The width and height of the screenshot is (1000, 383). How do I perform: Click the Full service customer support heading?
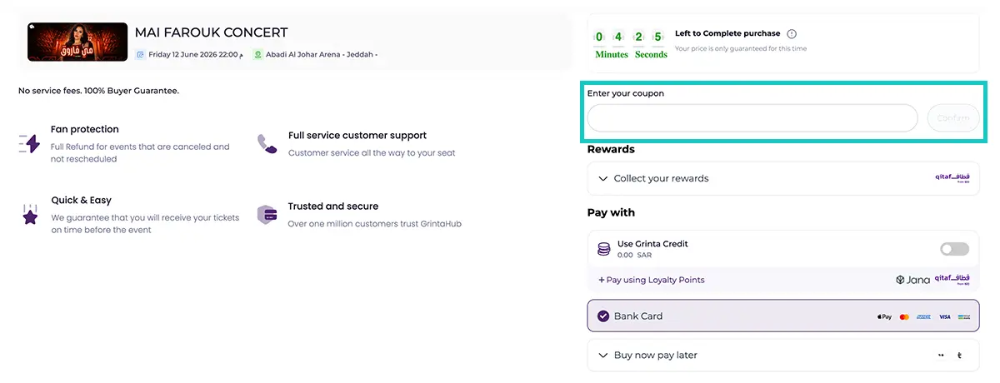(x=357, y=135)
